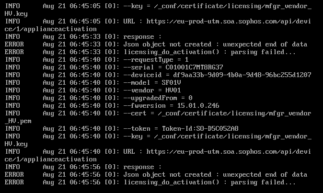
Task: Click 'licensing_do_activation()' text at 06:45:33
Action: pyautogui.click(x=172, y=52)
